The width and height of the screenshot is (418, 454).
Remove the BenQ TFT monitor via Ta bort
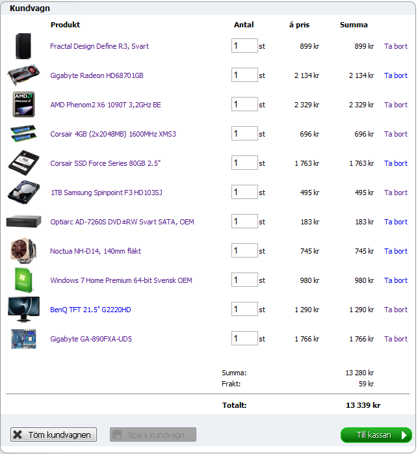[396, 310]
